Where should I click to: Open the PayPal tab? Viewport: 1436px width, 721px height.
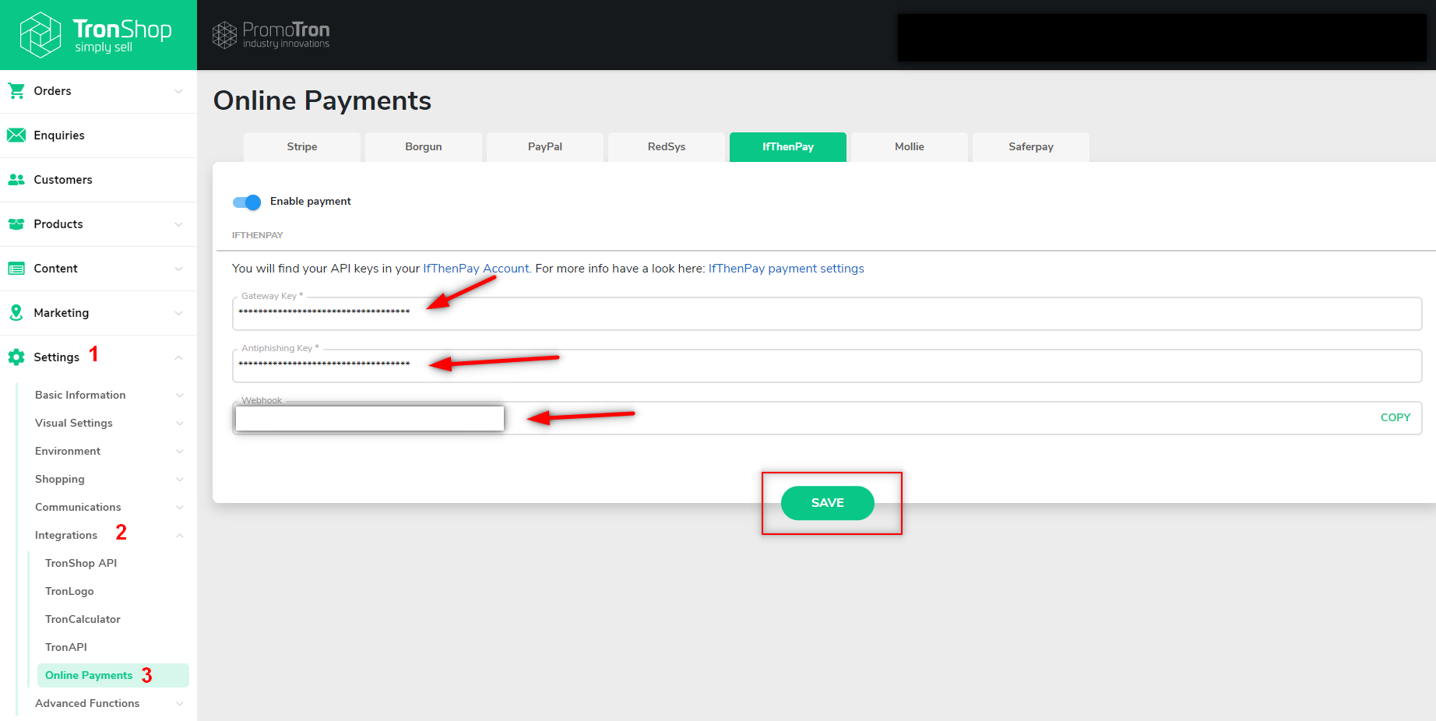tap(545, 147)
